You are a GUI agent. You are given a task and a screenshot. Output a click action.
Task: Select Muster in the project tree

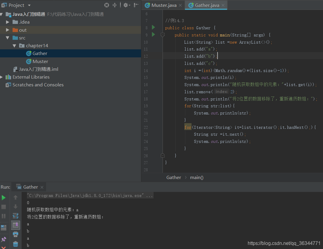[71, 61]
